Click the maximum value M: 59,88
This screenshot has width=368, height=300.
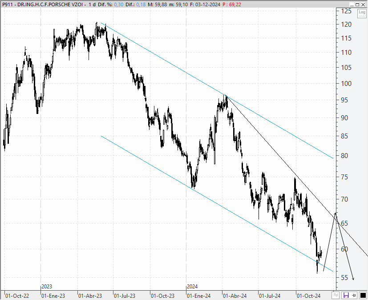[x=158, y=4]
